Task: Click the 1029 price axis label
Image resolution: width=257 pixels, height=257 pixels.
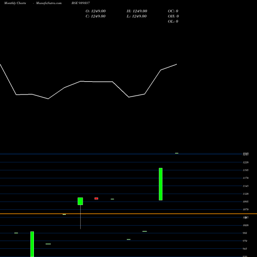Action: 246,225
